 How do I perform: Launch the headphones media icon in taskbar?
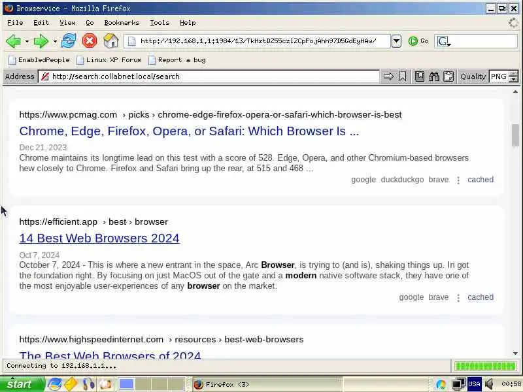(88, 384)
